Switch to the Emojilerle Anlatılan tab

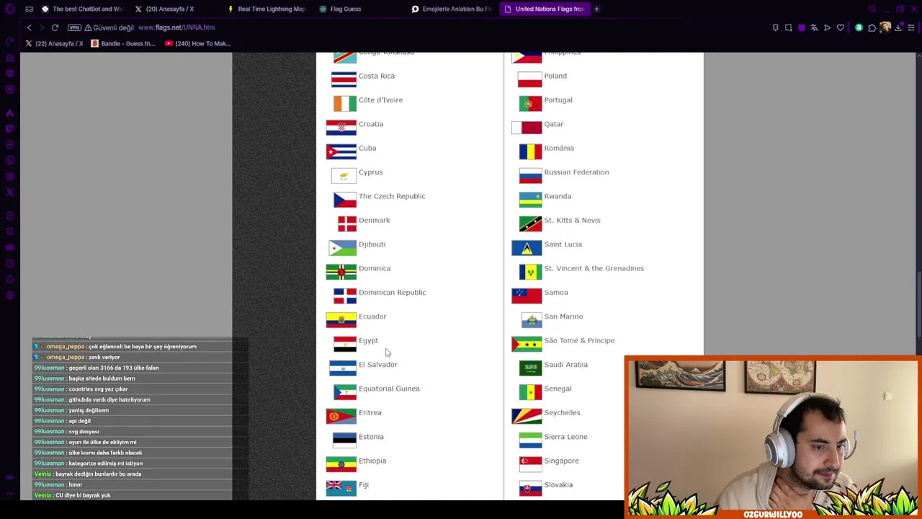(x=452, y=9)
